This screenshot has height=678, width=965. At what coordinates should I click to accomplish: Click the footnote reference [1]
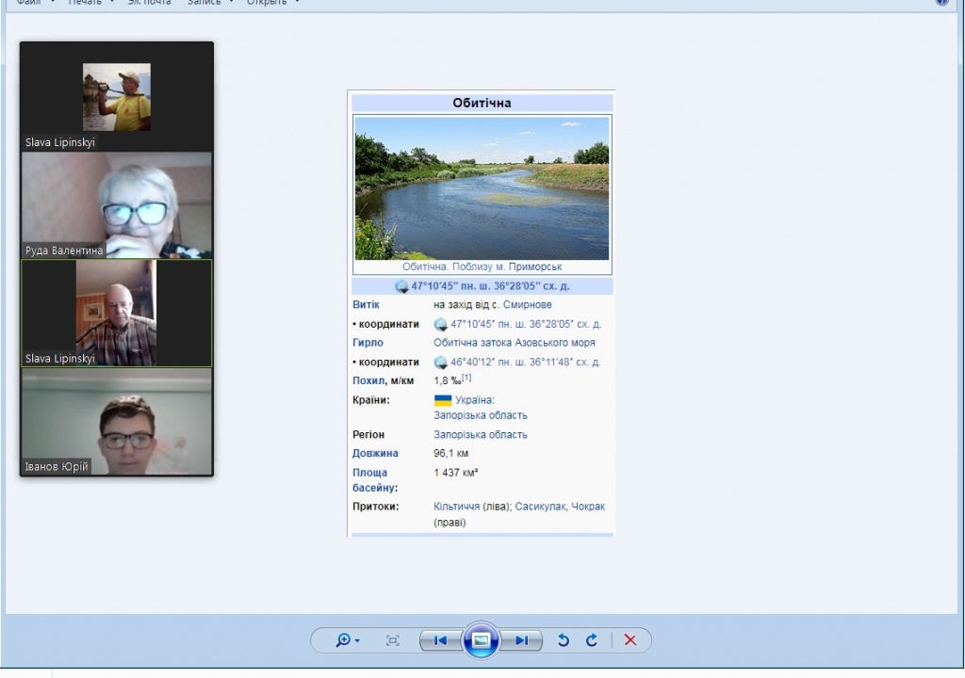pyautogui.click(x=466, y=378)
